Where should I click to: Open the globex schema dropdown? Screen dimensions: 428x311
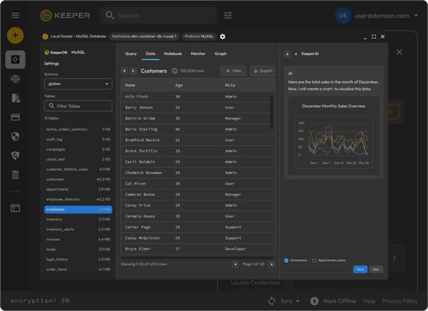78,84
